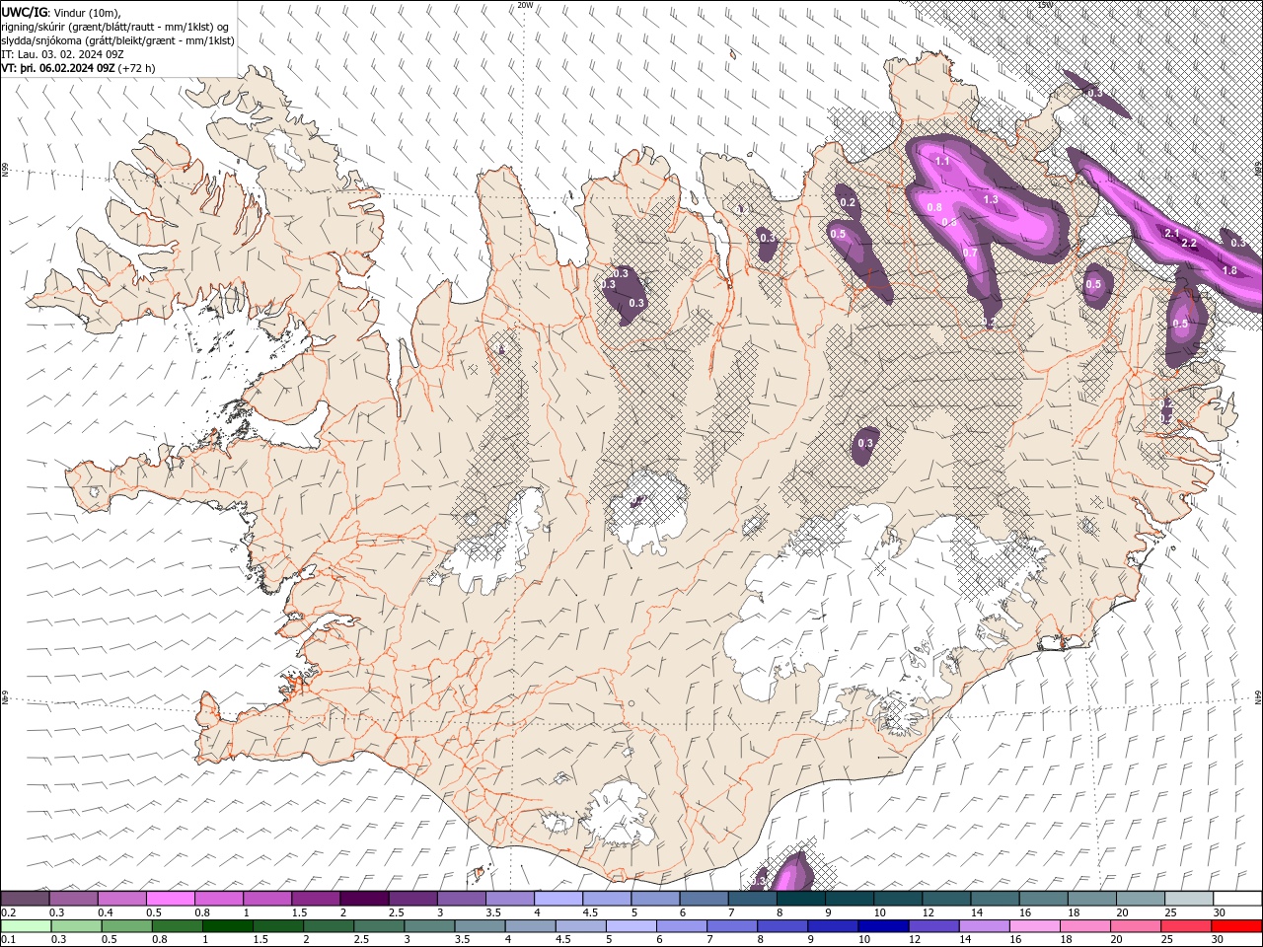Click the '2.1' snowfall value offshore

click(1172, 233)
